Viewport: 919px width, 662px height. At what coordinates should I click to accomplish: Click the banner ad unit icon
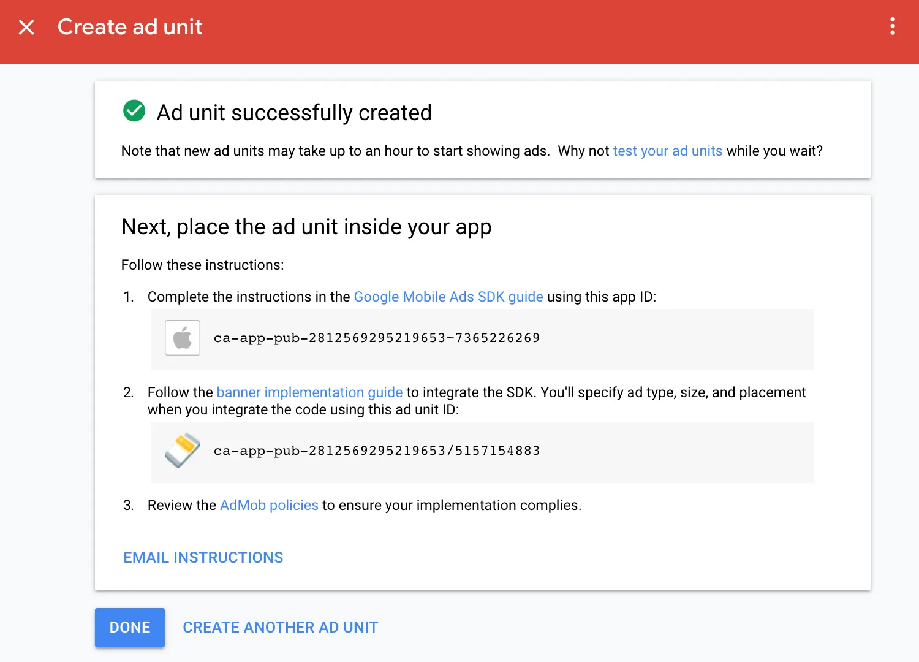(x=182, y=451)
